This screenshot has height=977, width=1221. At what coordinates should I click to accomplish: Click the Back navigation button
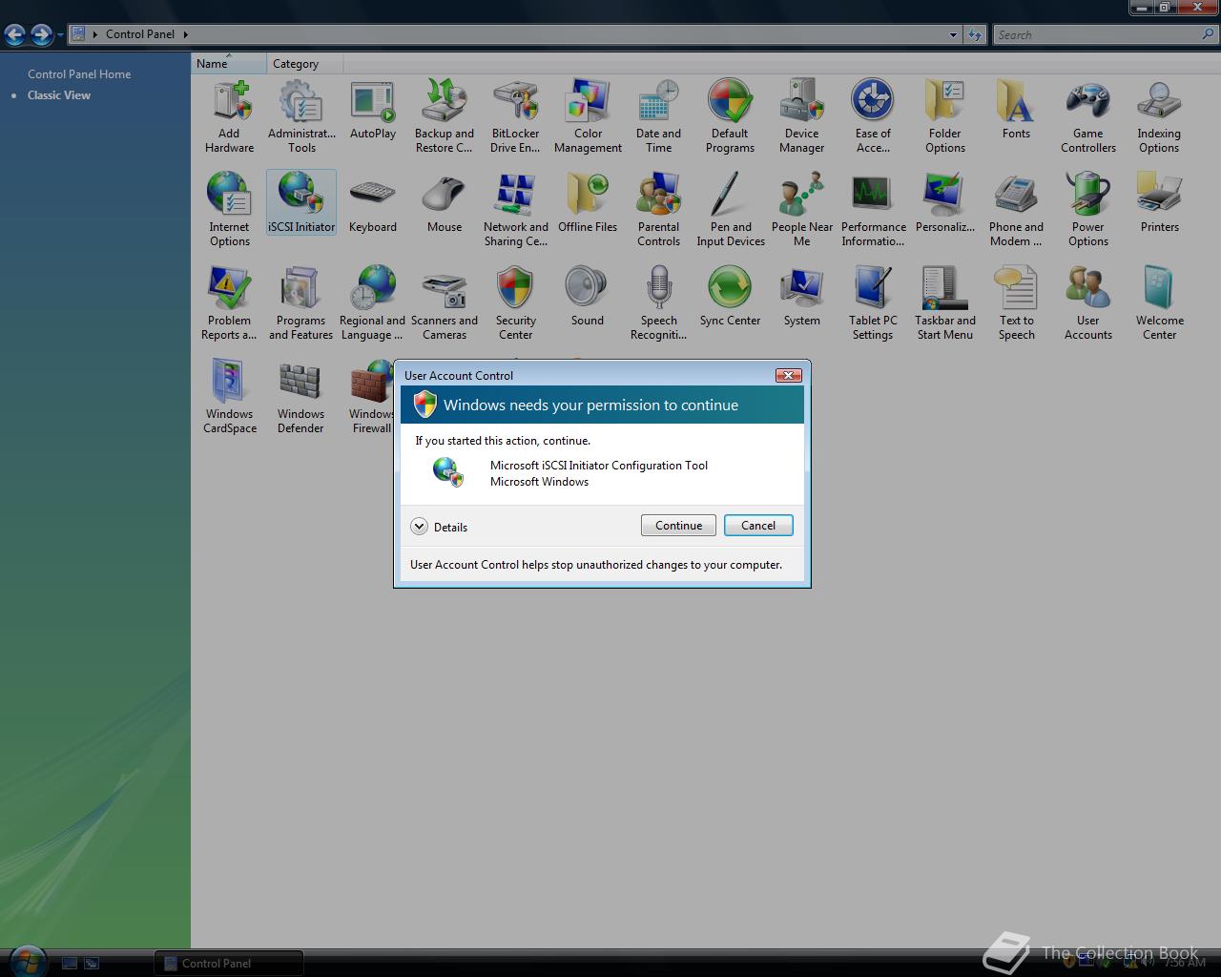coord(15,34)
